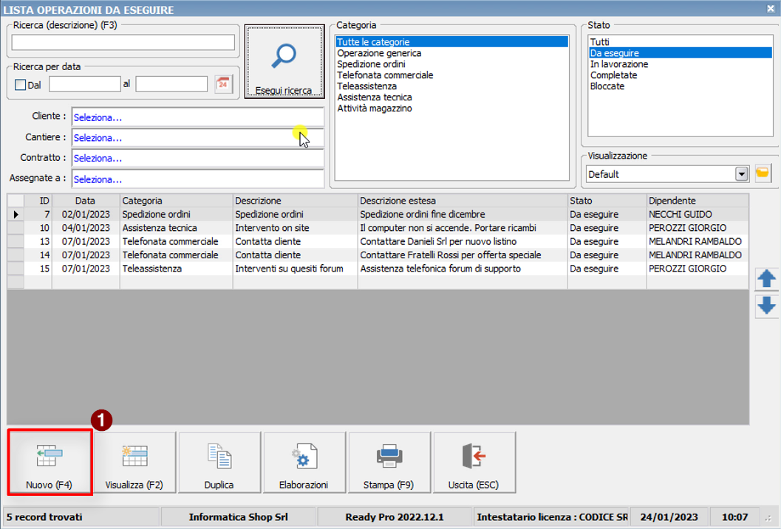Image resolution: width=781 pixels, height=529 pixels.
Task: Expand the Visualizzazione Default dropdown
Action: click(742, 174)
